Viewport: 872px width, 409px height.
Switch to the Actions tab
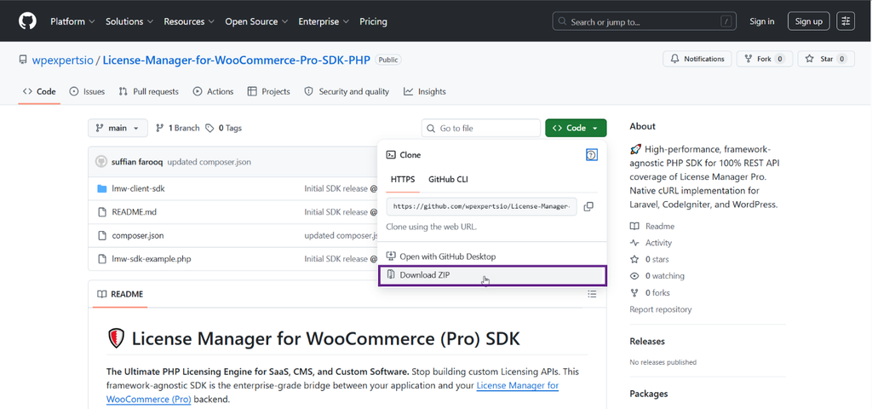pos(213,92)
